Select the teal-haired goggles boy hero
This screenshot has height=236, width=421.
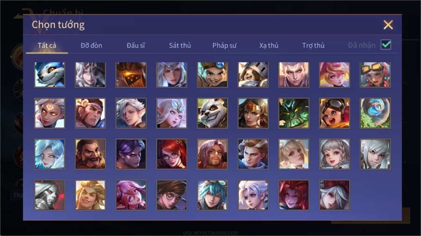(x=212, y=195)
